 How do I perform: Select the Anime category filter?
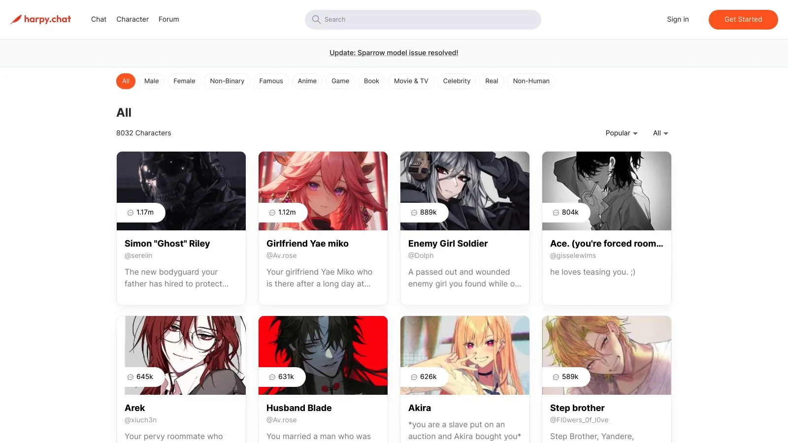click(x=307, y=81)
